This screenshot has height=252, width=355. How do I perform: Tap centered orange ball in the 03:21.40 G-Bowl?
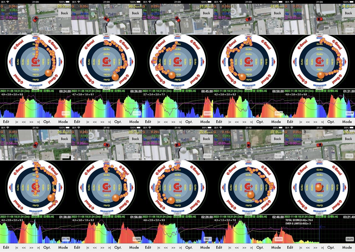click(319, 187)
